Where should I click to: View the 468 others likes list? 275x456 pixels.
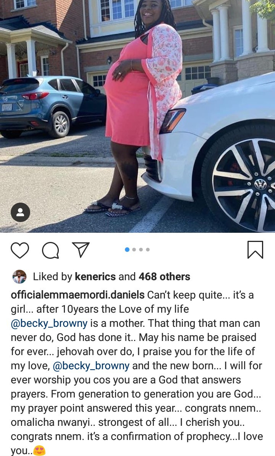(x=164, y=277)
